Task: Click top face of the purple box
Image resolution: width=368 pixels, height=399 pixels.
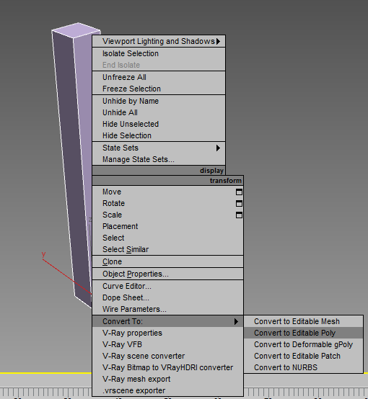Action: tap(76, 30)
